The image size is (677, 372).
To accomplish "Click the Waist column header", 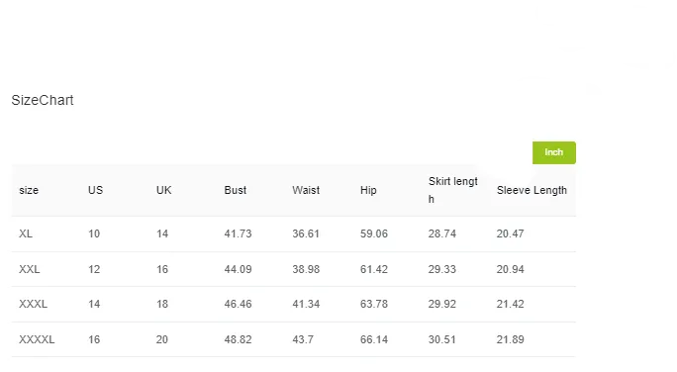I will (306, 190).
